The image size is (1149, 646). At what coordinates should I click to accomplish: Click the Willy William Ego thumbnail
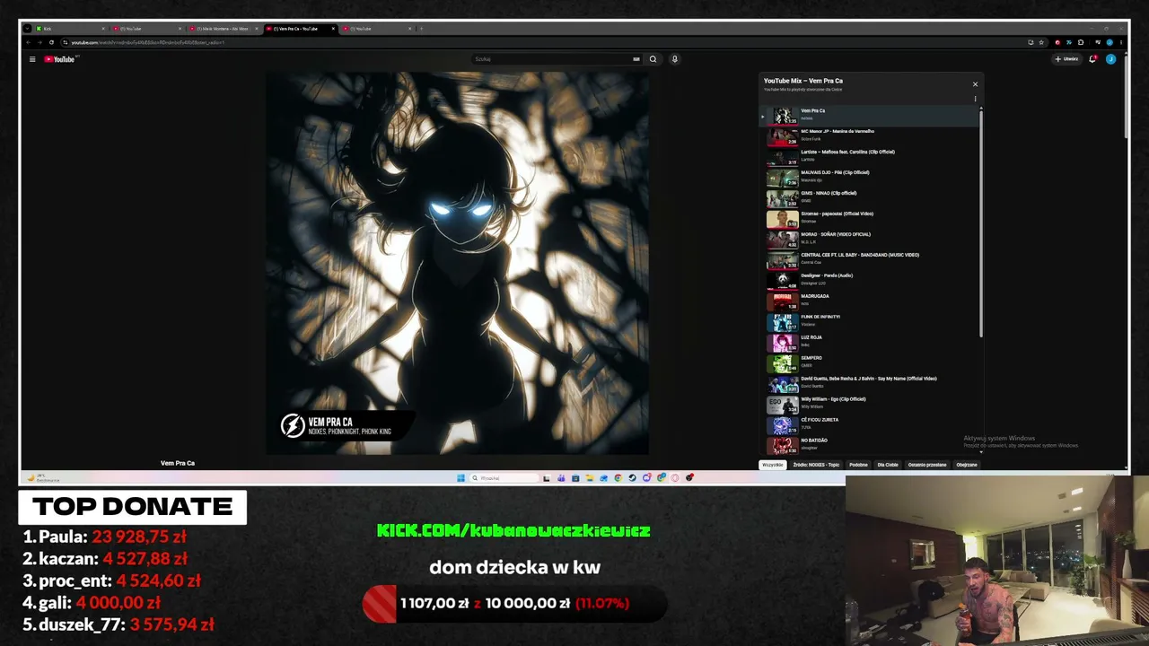pos(783,404)
